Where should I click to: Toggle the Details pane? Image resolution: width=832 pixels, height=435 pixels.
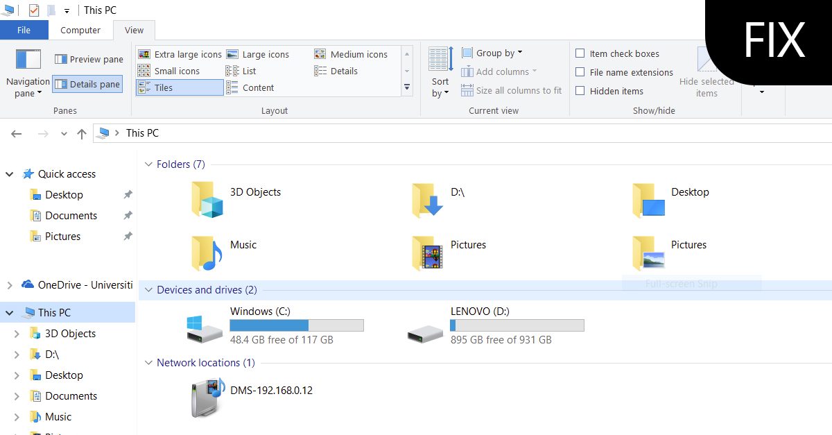tap(87, 84)
